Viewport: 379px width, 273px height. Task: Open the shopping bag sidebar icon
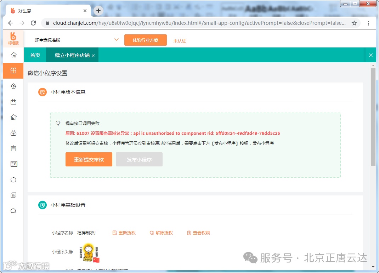pos(13,102)
